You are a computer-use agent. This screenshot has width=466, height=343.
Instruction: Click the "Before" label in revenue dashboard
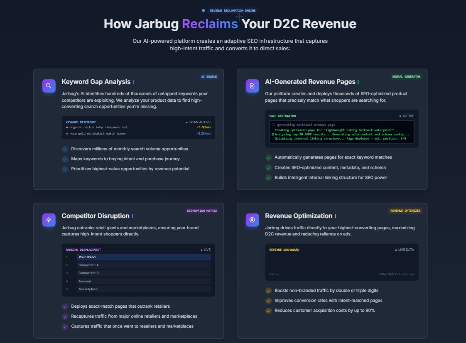pyautogui.click(x=274, y=274)
